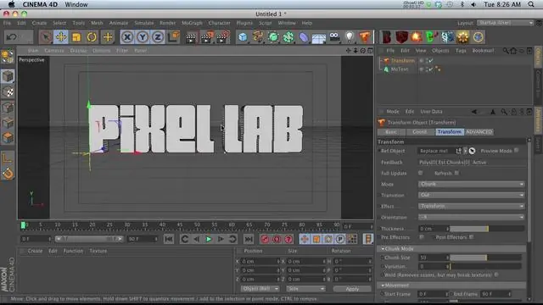Open the Size mode dropdown
This screenshot has width=543, height=305.
[x=305, y=289]
